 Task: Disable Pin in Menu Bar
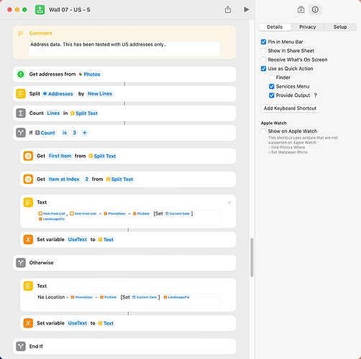(x=263, y=42)
